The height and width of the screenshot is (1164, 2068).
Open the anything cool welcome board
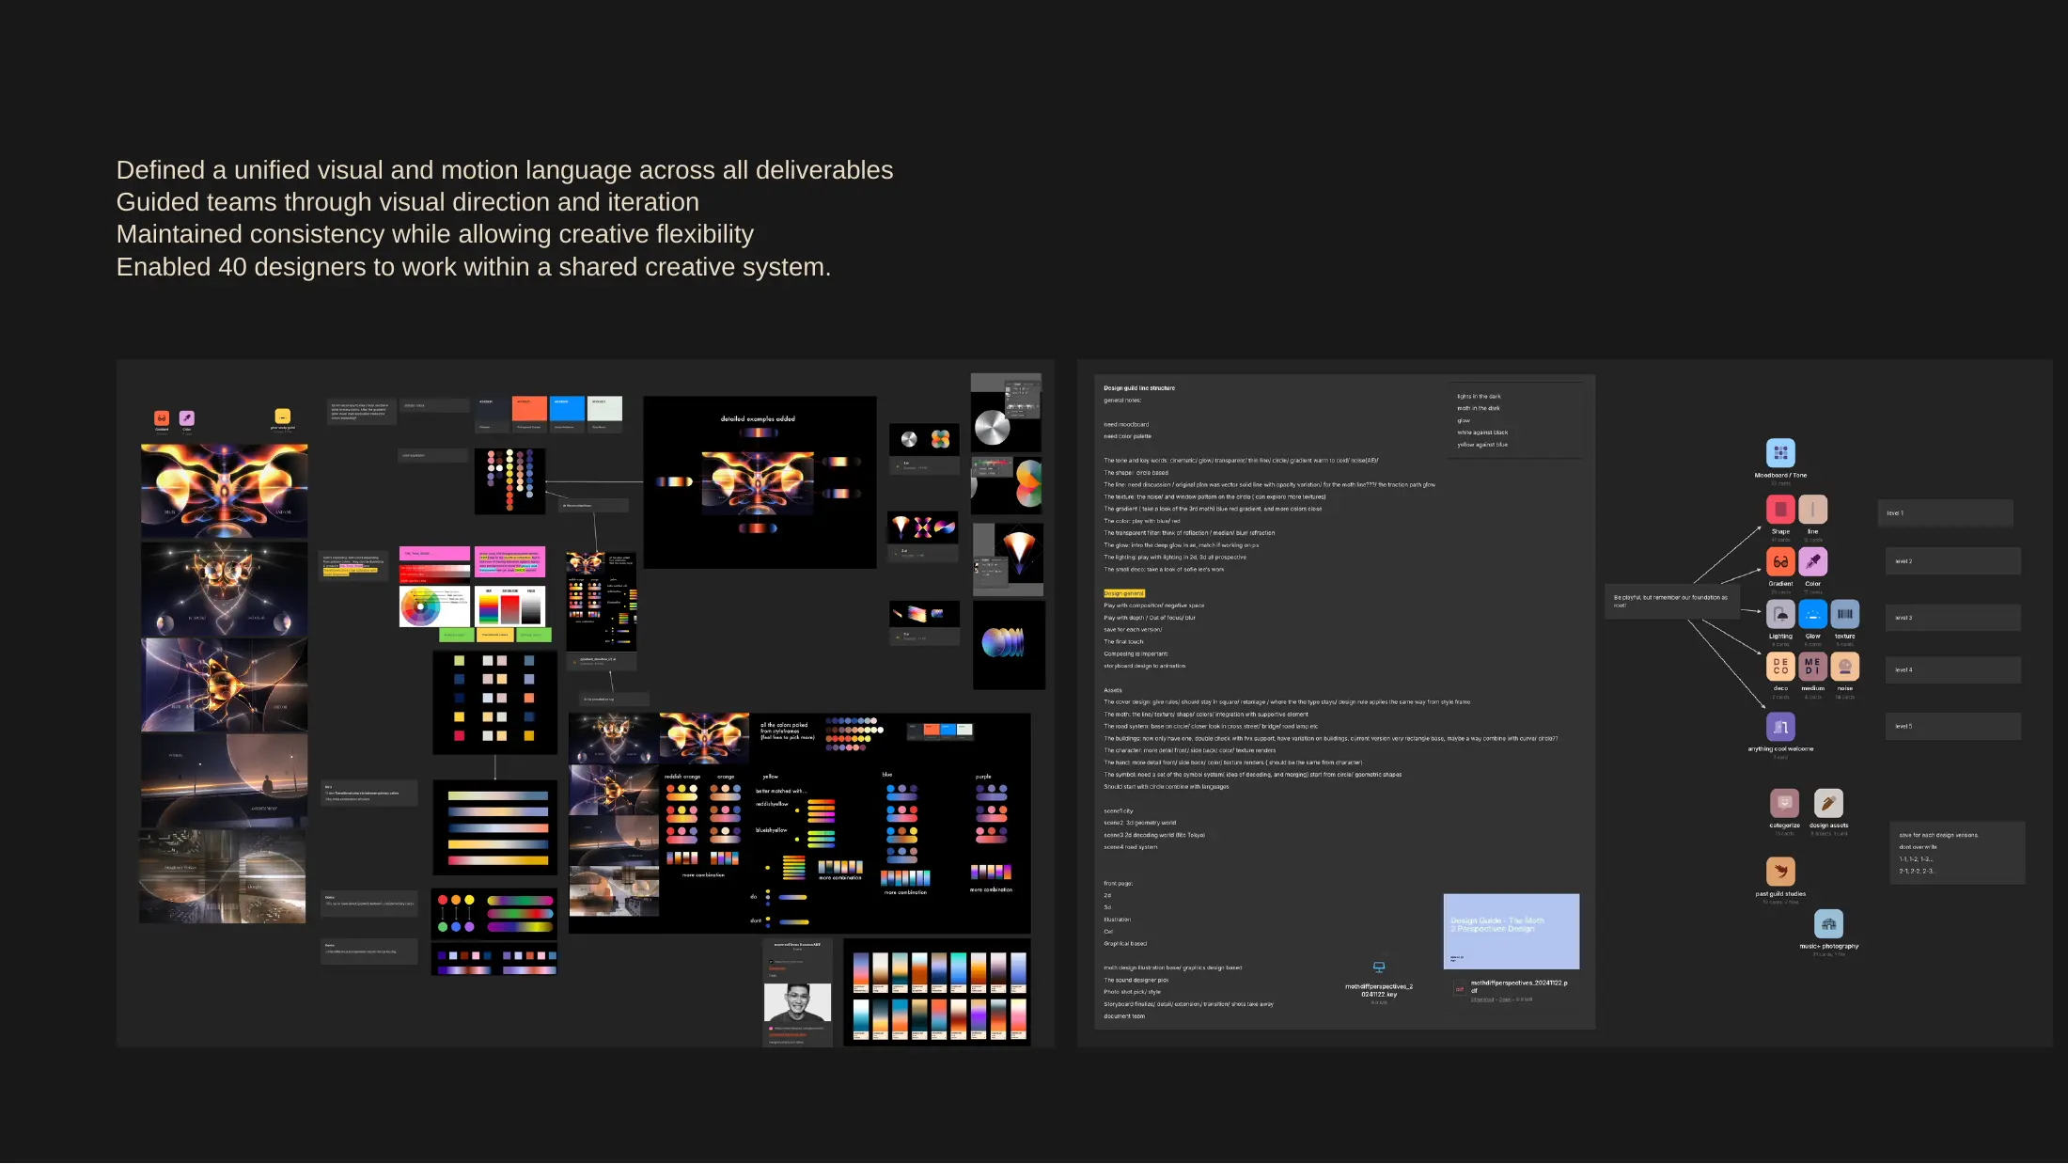point(1780,728)
